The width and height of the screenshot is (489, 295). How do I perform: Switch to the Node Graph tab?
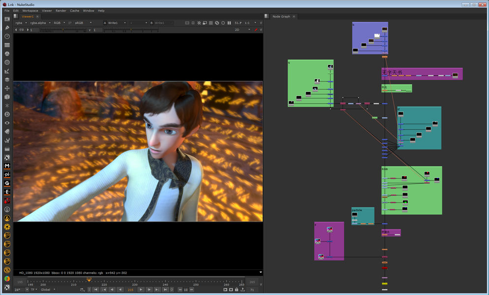tap(281, 17)
